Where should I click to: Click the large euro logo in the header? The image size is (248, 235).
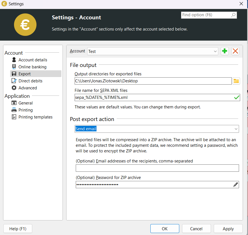click(25, 25)
